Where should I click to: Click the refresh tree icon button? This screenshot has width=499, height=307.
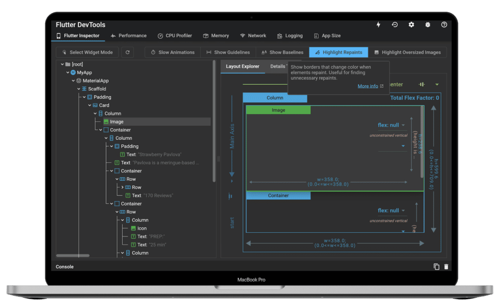pyautogui.click(x=128, y=52)
